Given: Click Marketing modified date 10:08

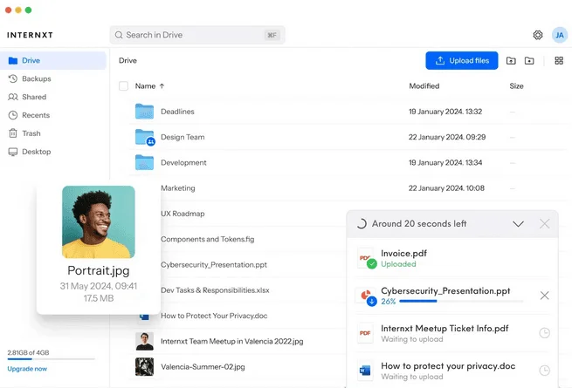Looking at the screenshot, I should tap(446, 188).
